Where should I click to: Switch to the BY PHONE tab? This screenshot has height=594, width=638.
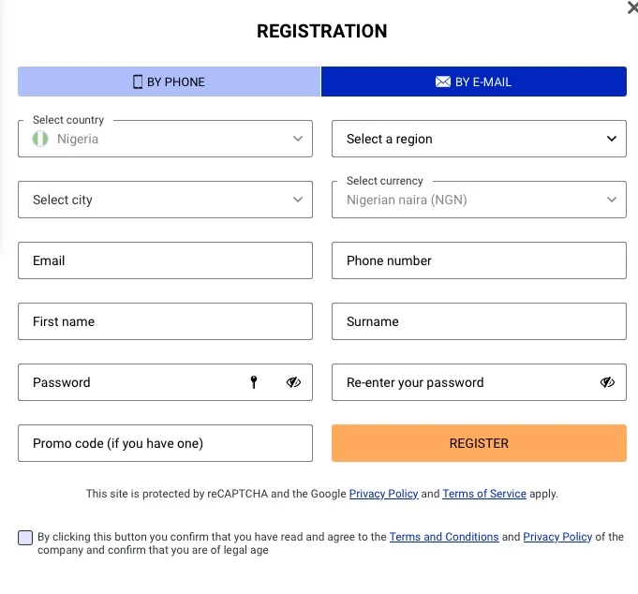pos(169,82)
